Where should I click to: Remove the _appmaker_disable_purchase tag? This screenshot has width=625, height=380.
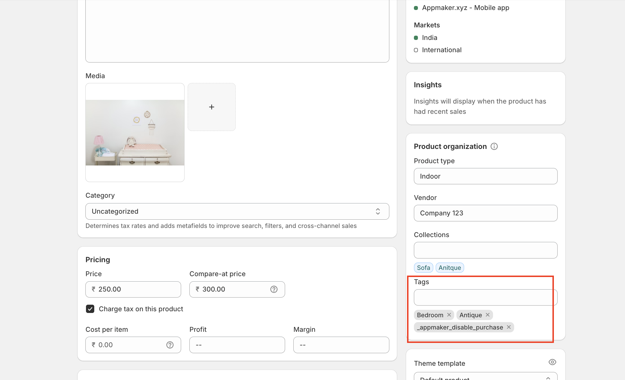tap(509, 327)
